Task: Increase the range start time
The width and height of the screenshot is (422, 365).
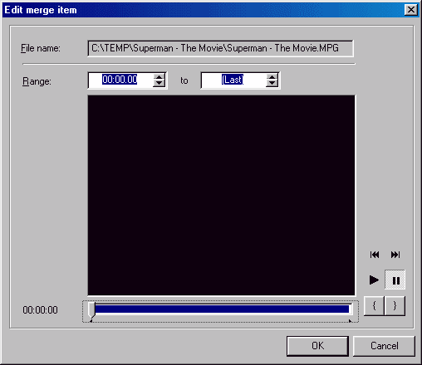Action: click(x=159, y=77)
